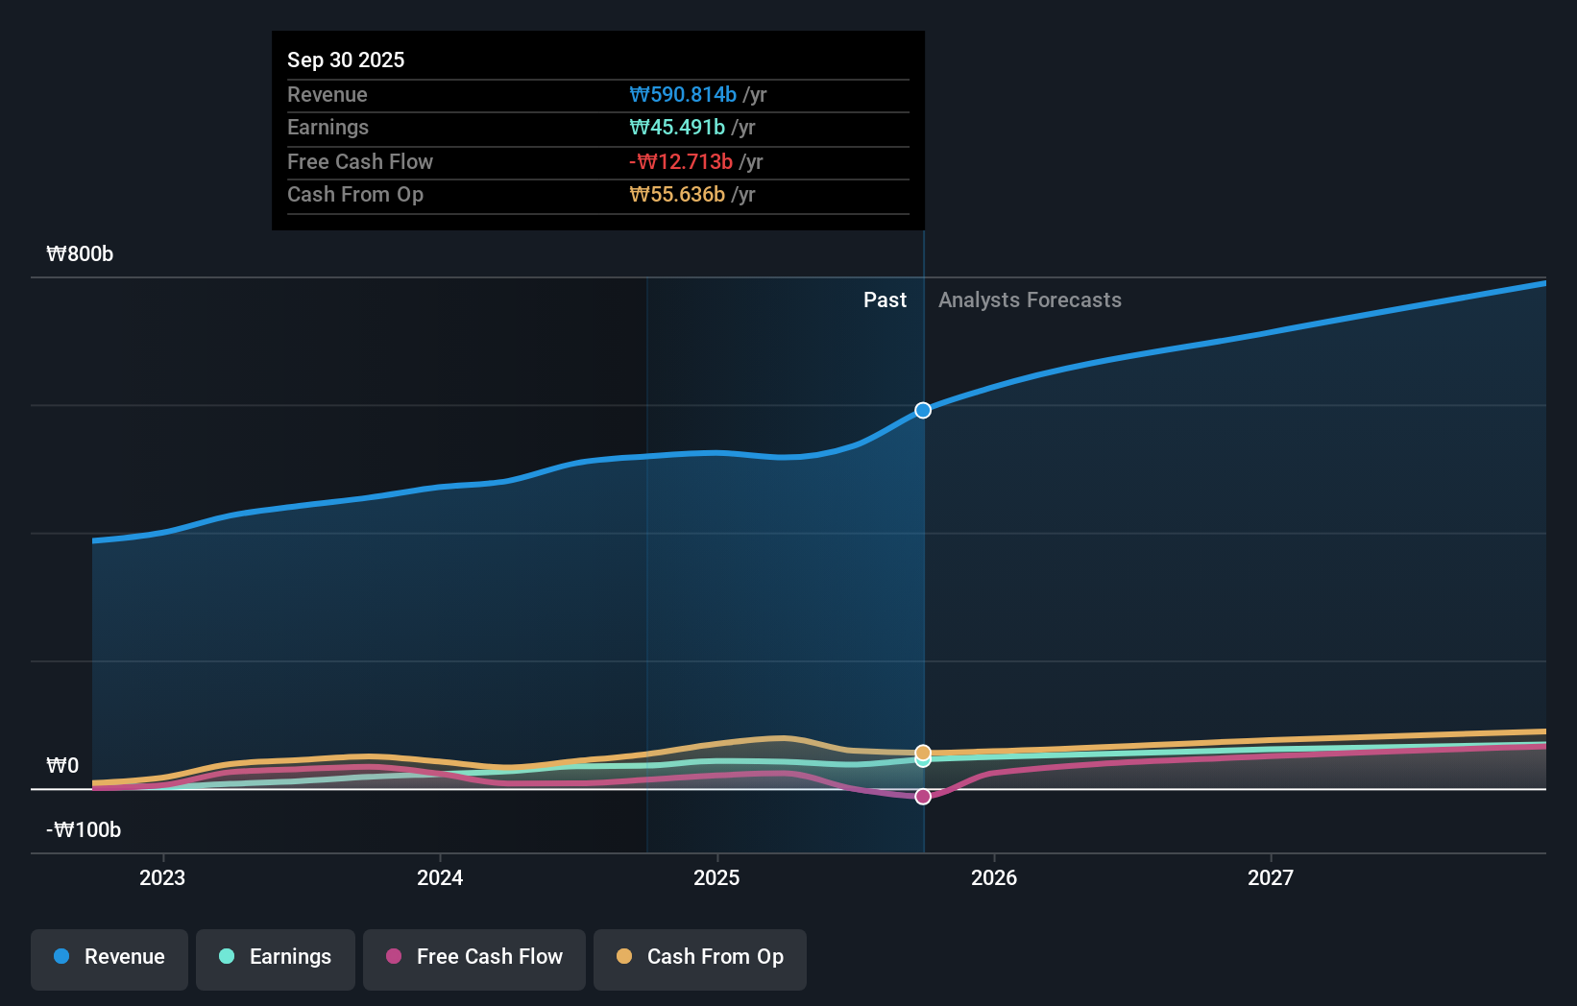Click the orange Cash From Op dot
The image size is (1577, 1006).
point(624,957)
